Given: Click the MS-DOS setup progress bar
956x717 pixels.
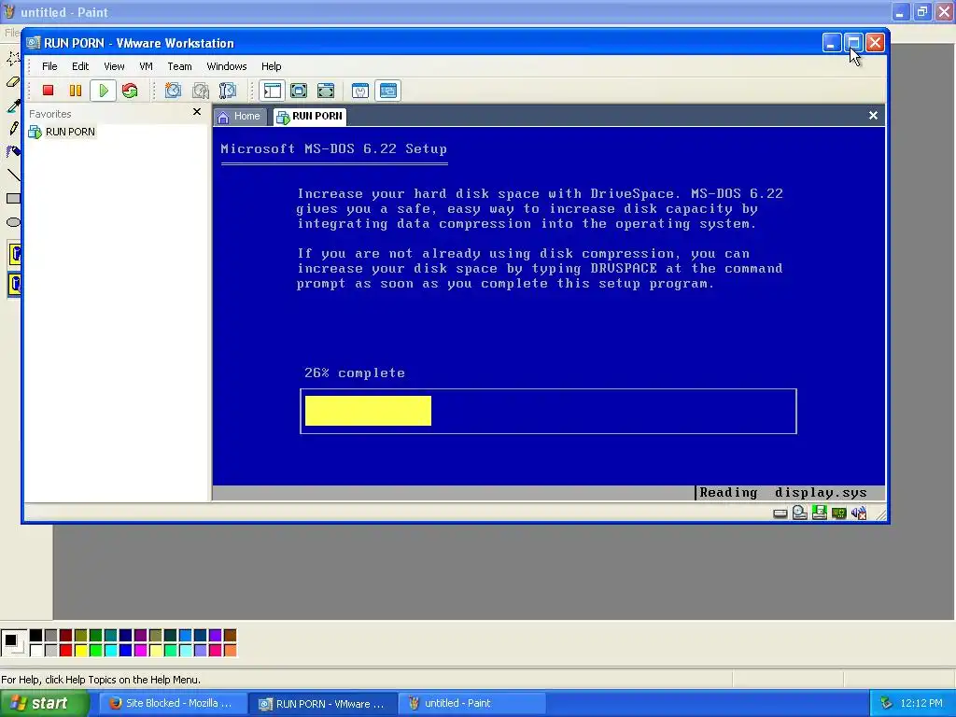Looking at the screenshot, I should click(x=548, y=411).
